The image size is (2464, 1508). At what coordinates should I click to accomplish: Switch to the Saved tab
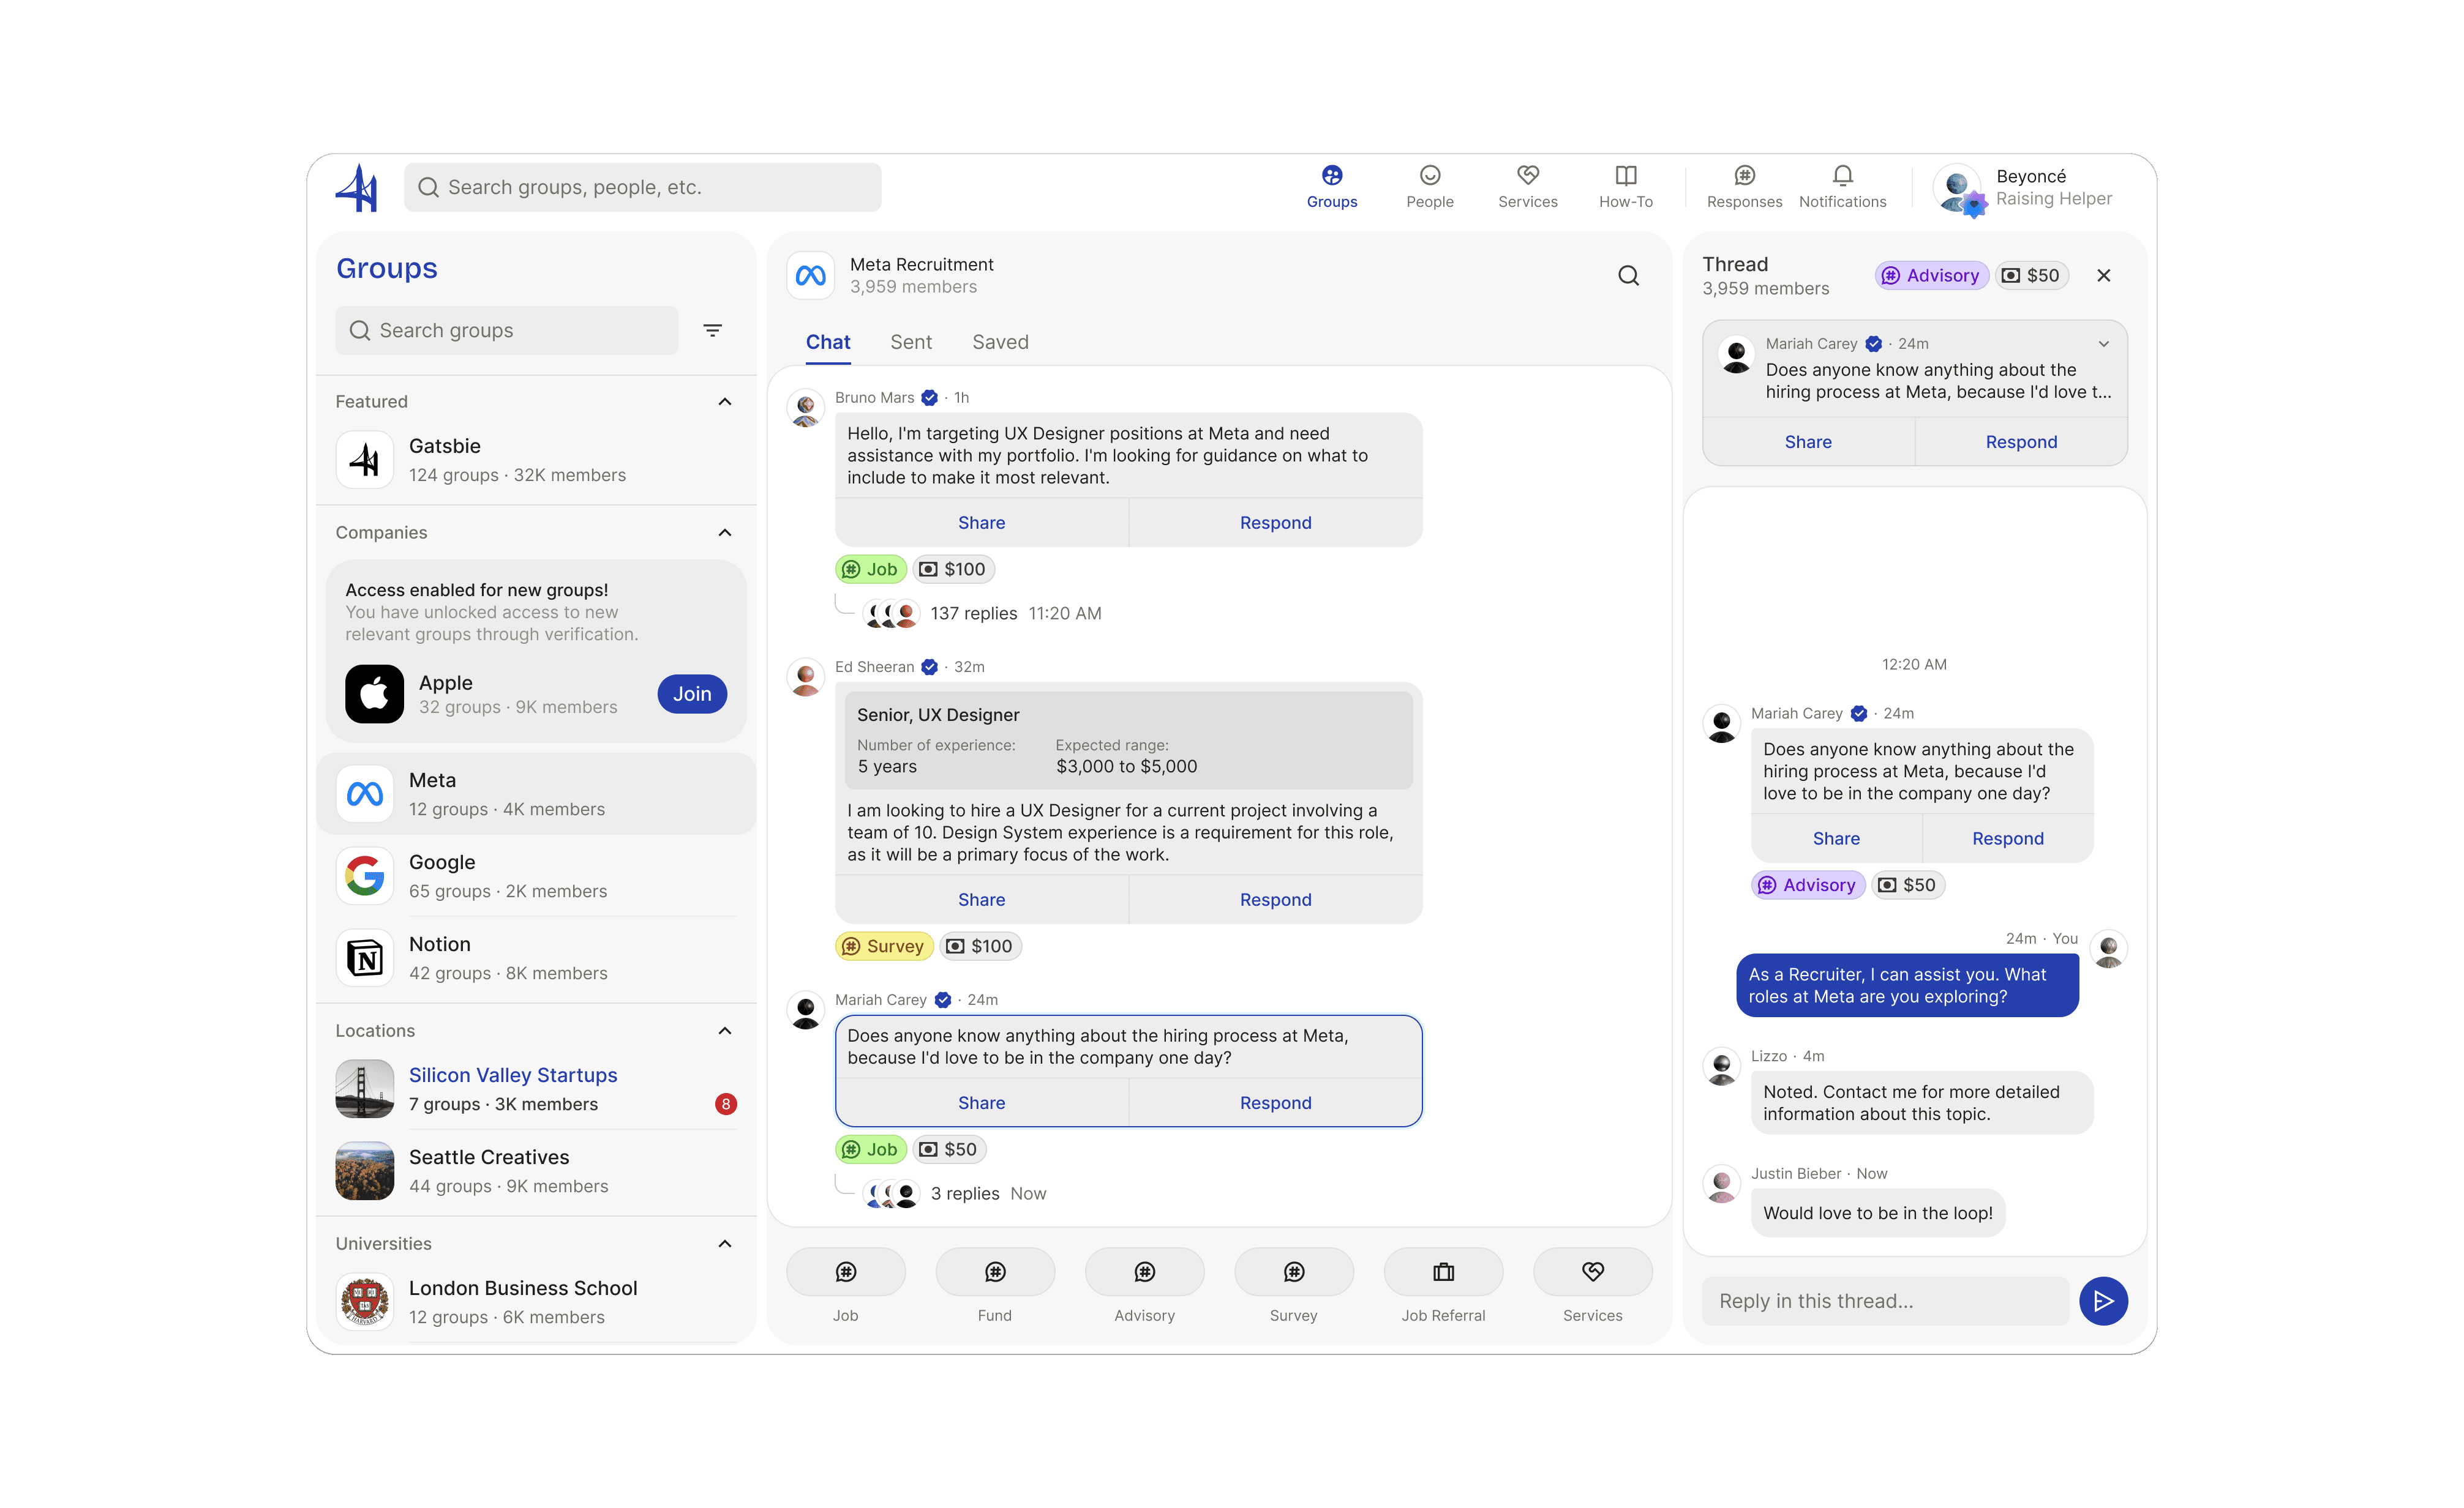click(x=999, y=342)
